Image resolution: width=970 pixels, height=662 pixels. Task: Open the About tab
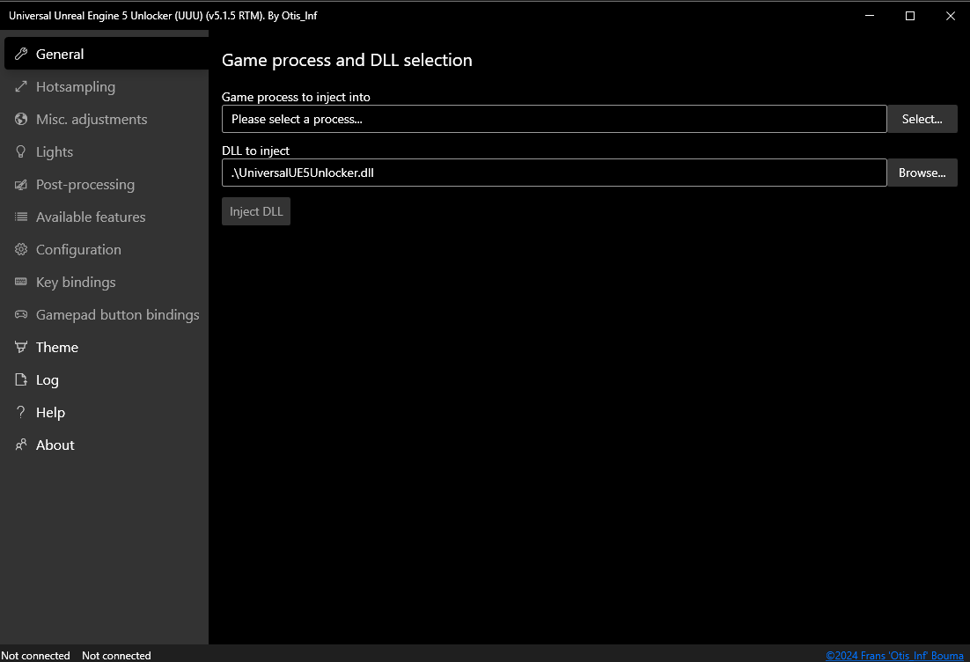107,445
